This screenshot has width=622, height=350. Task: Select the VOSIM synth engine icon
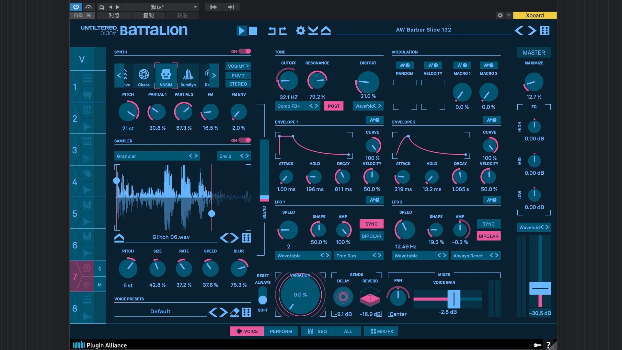[x=166, y=76]
